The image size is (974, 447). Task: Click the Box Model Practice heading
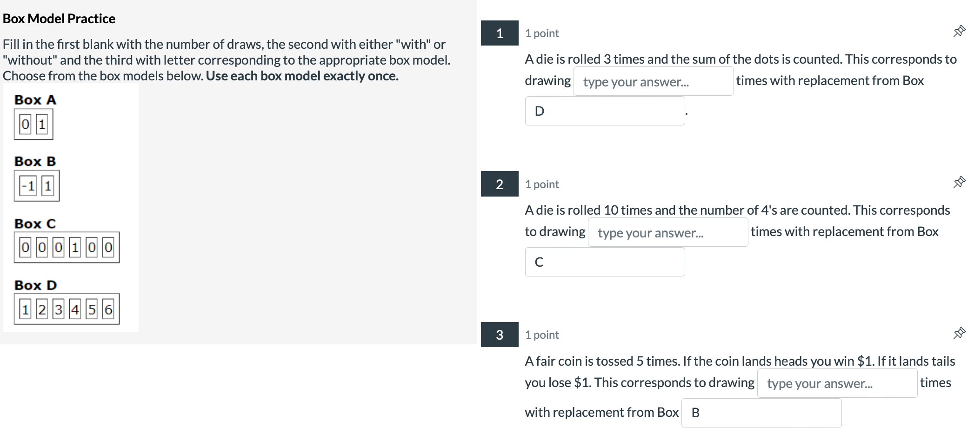59,19
